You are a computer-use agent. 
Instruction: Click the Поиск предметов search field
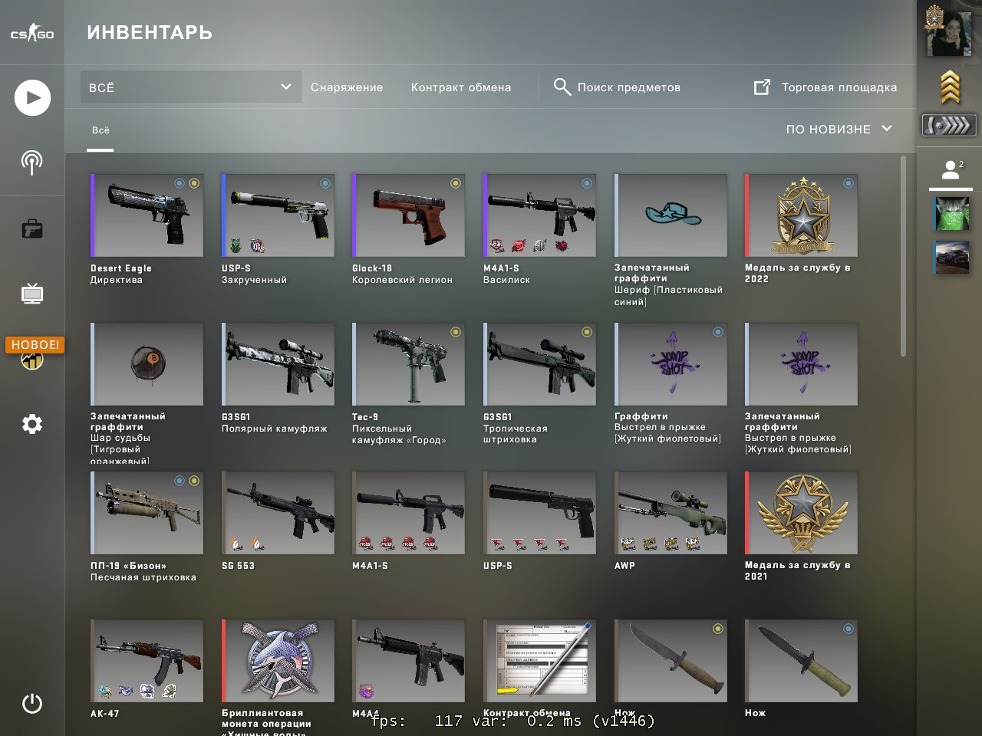pyautogui.click(x=618, y=87)
